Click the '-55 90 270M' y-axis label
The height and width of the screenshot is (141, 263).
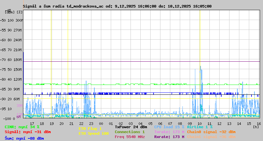pyautogui.click(x=11, y=30)
